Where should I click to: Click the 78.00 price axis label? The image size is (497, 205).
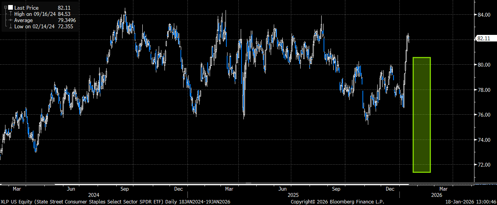tap(484, 90)
